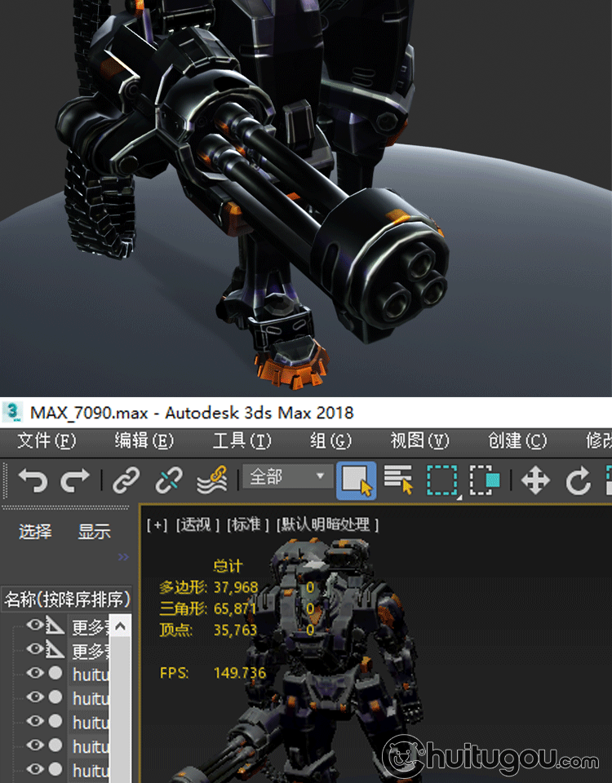Open the 全部 selection filter dropdown
This screenshot has height=783, width=612.
[x=286, y=477]
